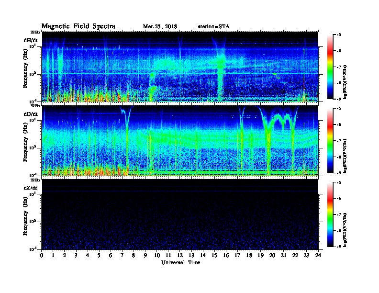Click hour tick label "21" on time axis
379x293 pixels.
(x=283, y=255)
